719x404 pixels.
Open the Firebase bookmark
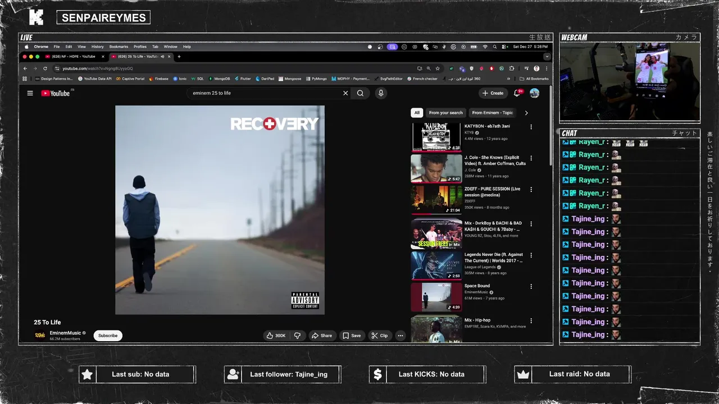click(x=159, y=79)
